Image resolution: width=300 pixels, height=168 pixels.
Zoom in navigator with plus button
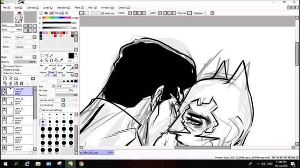tap(30, 26)
